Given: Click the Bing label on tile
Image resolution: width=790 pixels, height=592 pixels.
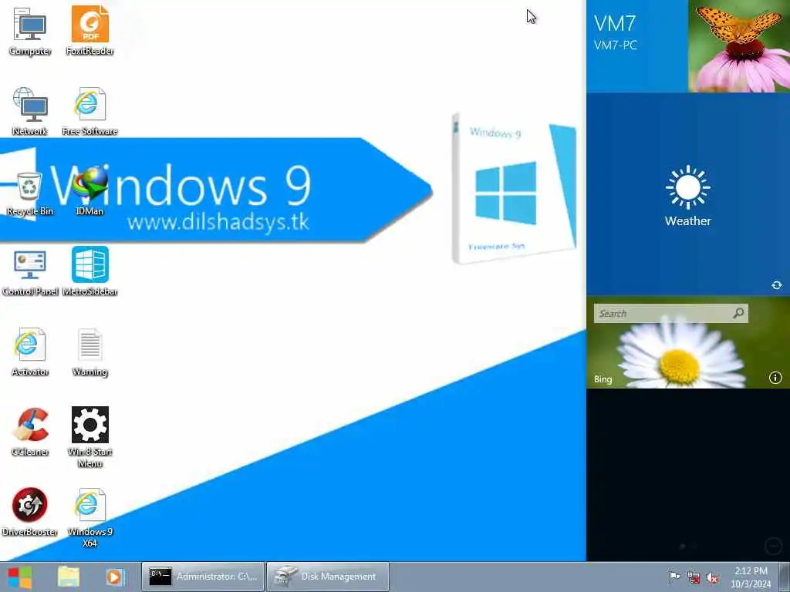Looking at the screenshot, I should [603, 379].
